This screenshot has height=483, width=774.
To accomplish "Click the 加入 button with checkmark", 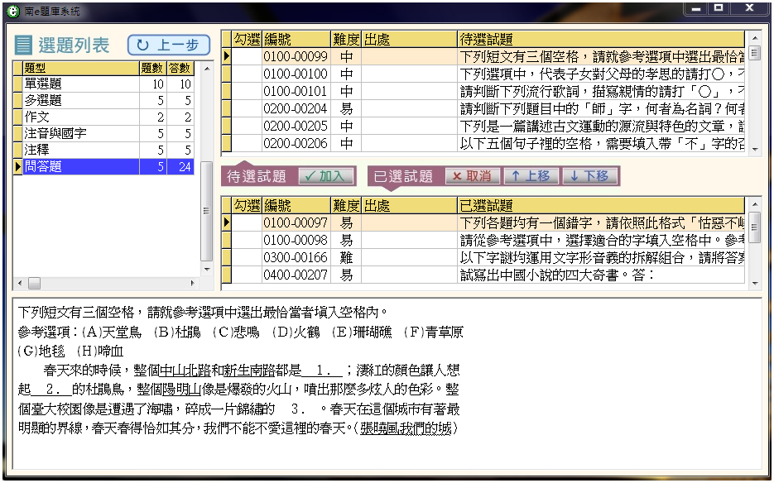I will [325, 176].
